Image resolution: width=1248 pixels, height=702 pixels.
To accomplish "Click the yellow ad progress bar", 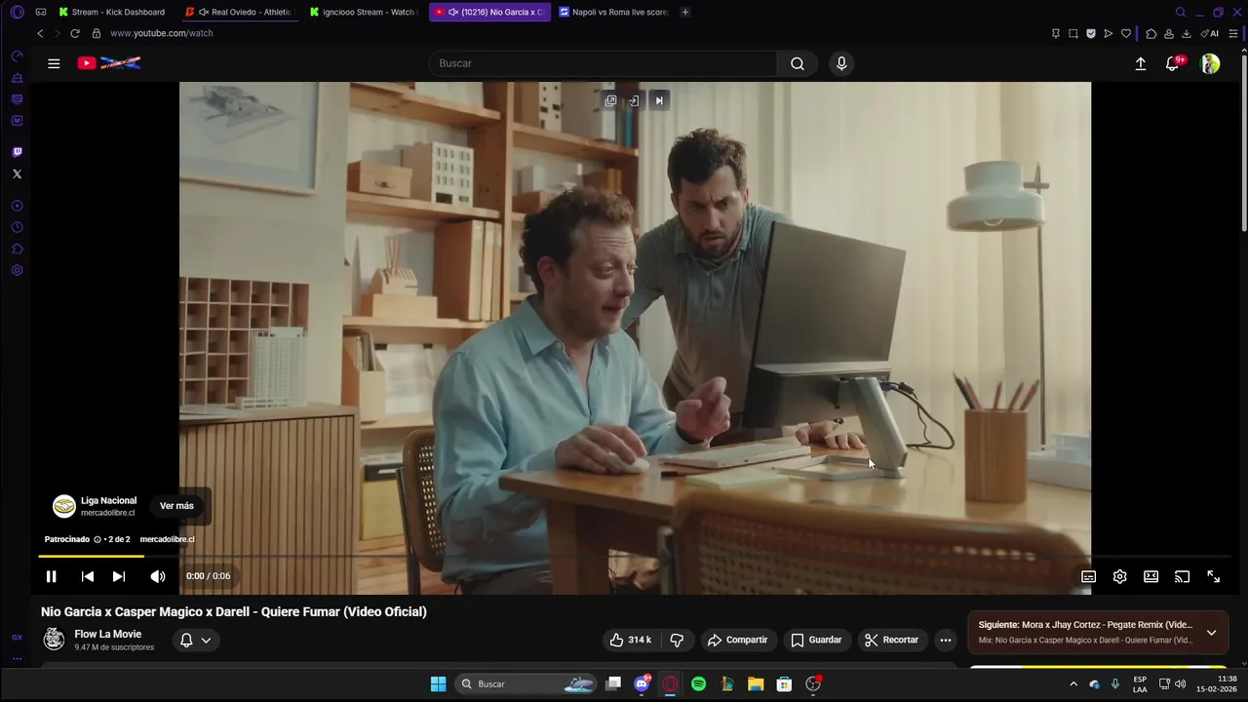I will point(92,556).
